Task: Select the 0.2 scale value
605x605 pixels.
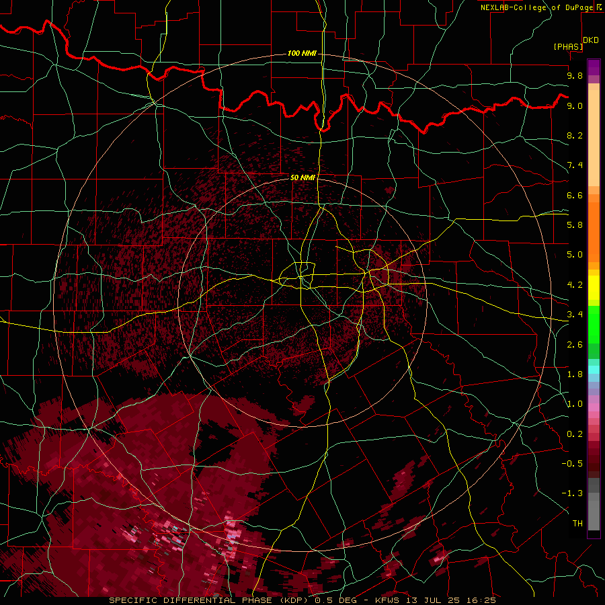Action: 575,434
